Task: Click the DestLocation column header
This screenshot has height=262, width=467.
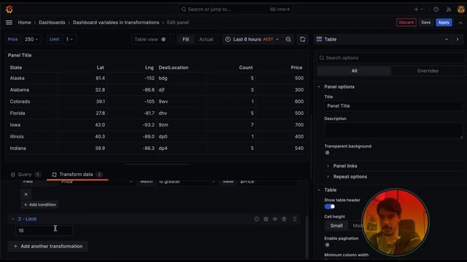Action: click(174, 68)
